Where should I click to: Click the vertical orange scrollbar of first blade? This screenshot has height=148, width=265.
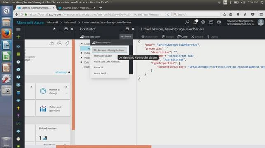(73, 85)
